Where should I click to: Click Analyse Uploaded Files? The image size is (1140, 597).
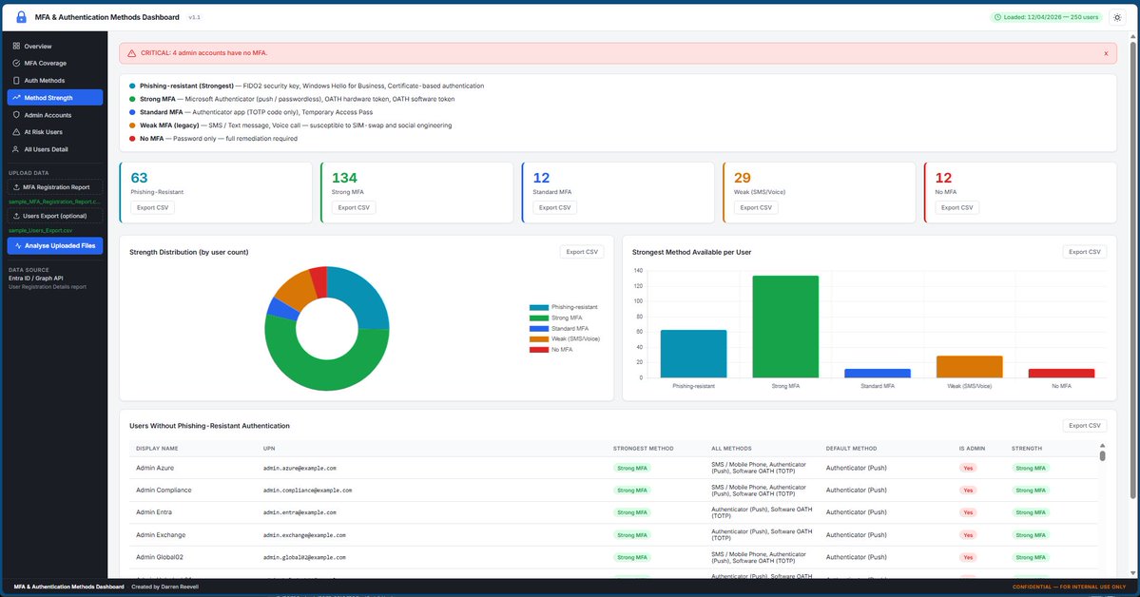pyautogui.click(x=57, y=245)
